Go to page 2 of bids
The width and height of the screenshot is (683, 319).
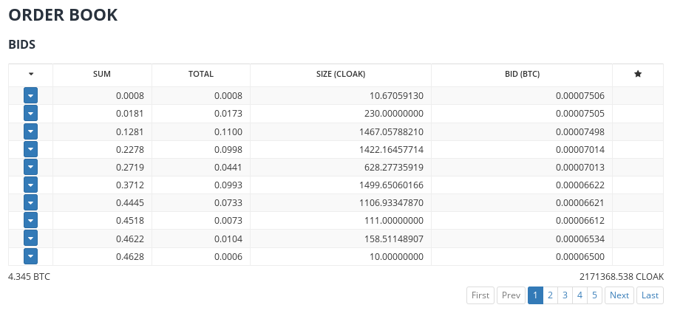pos(550,295)
